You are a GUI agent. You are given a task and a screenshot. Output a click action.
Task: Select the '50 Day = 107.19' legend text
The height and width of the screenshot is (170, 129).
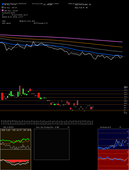[10, 8]
